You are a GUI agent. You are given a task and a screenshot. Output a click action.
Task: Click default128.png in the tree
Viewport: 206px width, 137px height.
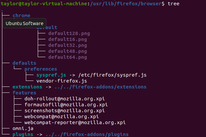(x=69, y=34)
